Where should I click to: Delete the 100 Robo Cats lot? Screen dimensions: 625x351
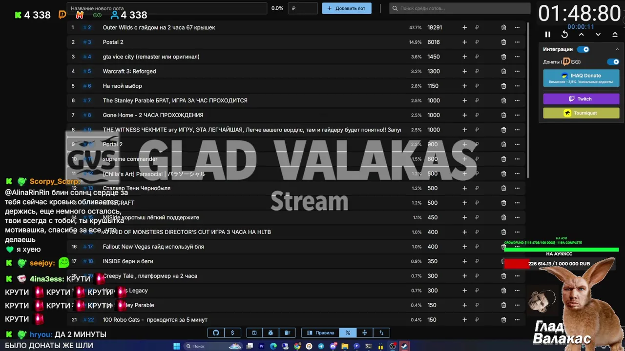point(504,320)
